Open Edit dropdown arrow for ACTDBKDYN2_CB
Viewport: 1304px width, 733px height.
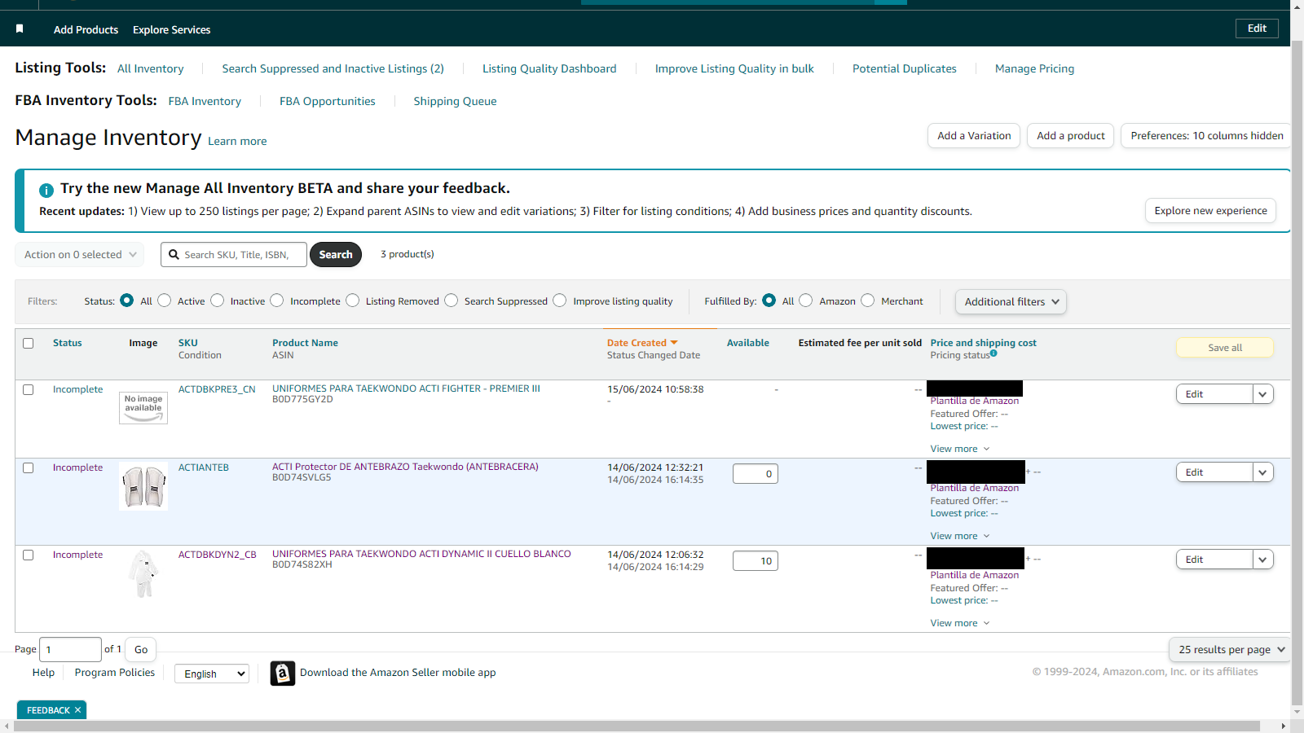pos(1262,560)
